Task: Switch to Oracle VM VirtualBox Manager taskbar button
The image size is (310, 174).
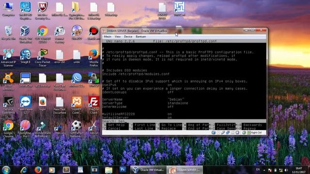Action: tap(148, 170)
